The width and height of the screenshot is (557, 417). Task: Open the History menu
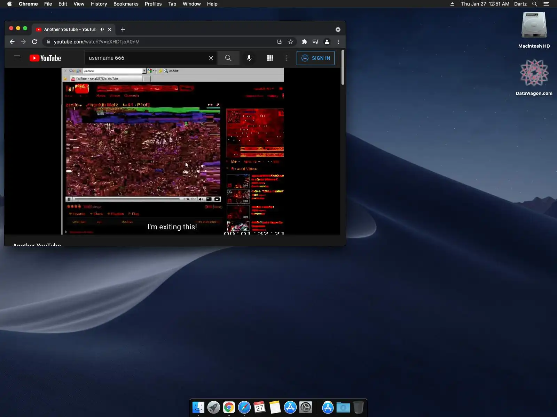coord(99,4)
